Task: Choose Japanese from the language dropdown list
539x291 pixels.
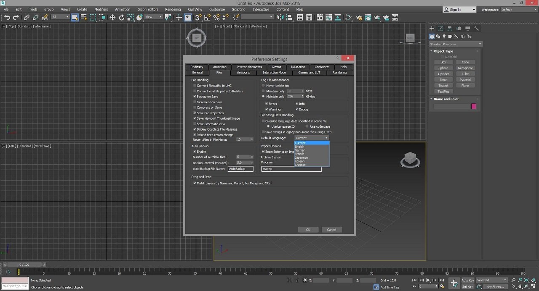Action: 302,157
